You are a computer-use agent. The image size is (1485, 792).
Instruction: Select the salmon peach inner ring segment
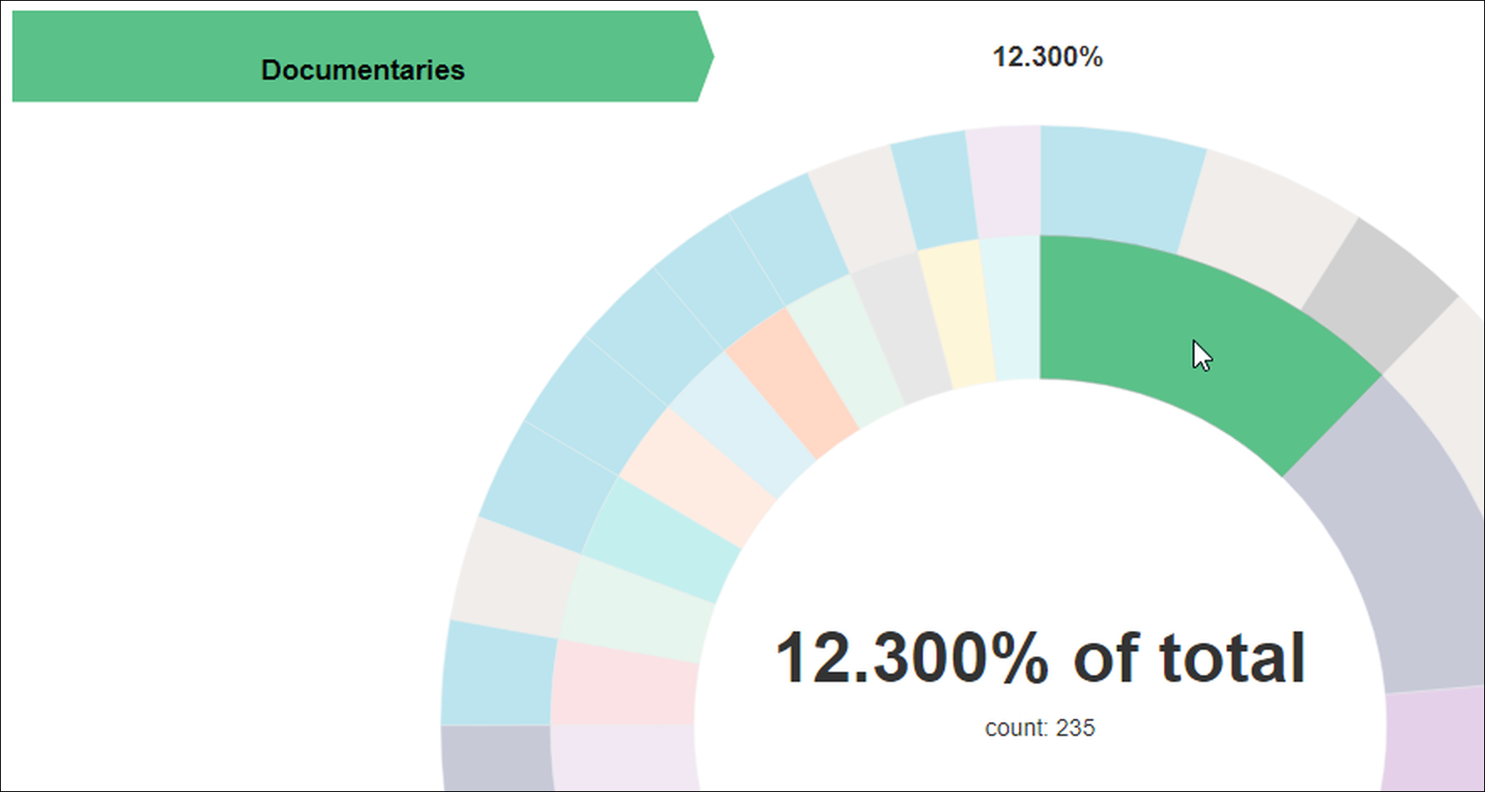pos(792,383)
